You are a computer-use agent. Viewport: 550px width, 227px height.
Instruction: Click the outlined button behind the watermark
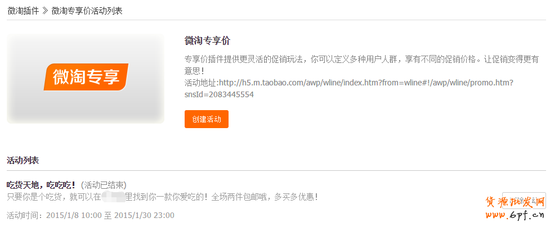[x=524, y=201]
